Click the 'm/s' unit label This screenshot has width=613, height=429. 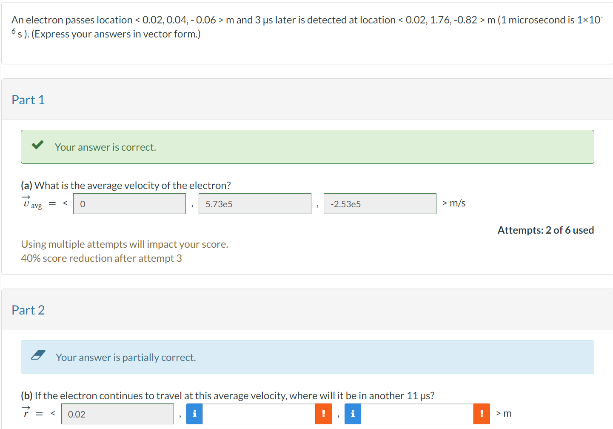[x=458, y=203]
